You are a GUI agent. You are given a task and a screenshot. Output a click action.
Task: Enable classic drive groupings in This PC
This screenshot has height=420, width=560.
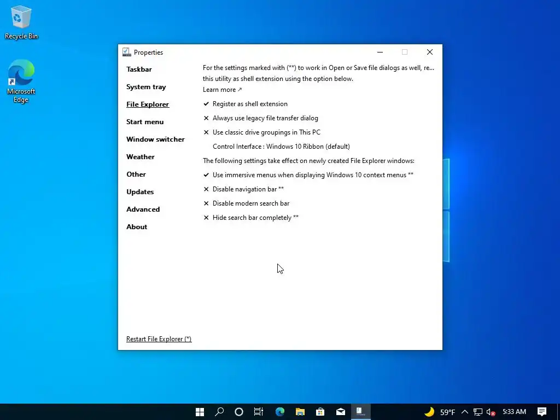click(262, 132)
